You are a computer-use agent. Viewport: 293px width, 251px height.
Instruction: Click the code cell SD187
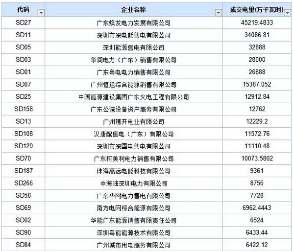click(24, 171)
